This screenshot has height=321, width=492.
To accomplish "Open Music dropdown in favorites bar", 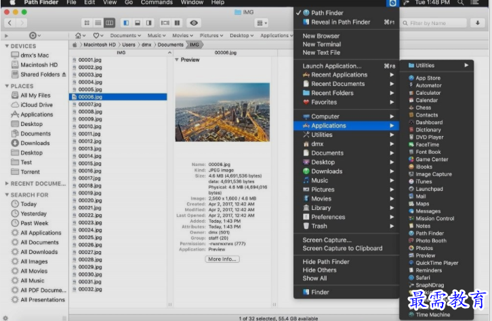I will pyautogui.click(x=157, y=35).
